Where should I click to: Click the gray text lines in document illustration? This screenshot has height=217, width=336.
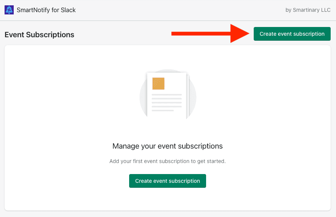[x=167, y=103]
